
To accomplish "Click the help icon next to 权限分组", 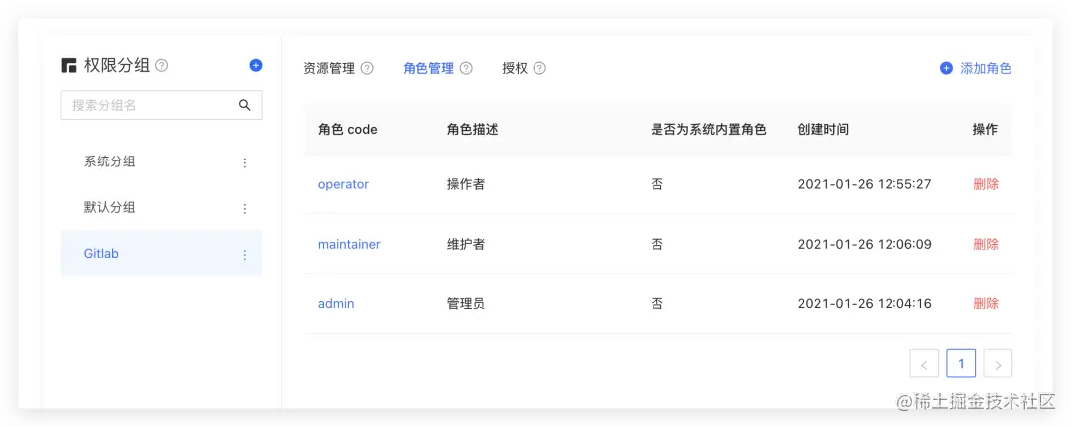I will click(x=162, y=66).
